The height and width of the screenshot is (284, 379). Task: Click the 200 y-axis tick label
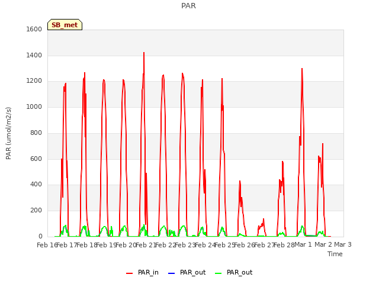pos(36,211)
